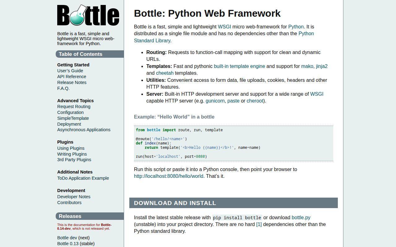View the Release Notes
This screenshot has height=247, width=396.
coord(72,82)
